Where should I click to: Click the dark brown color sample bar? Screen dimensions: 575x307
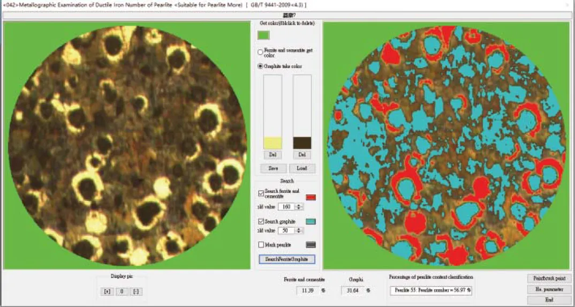coord(302,143)
